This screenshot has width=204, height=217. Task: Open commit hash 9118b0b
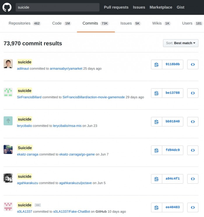click(x=173, y=64)
